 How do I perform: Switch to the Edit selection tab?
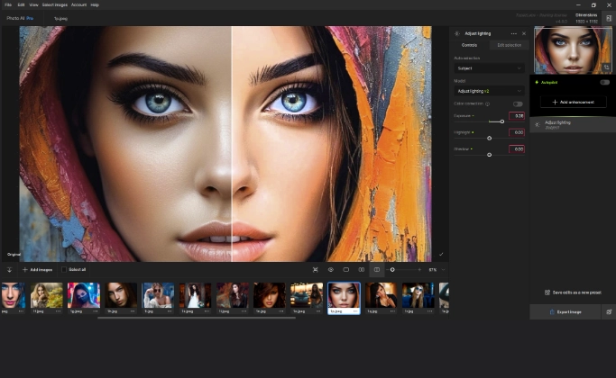[508, 44]
